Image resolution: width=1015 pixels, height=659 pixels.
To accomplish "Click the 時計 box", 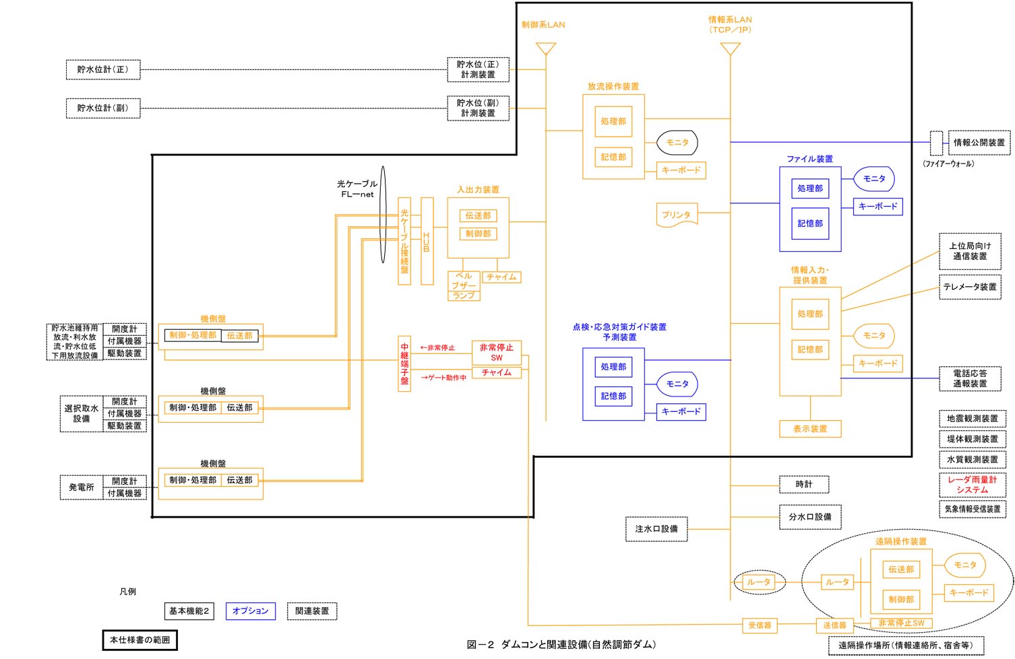I will click(803, 485).
